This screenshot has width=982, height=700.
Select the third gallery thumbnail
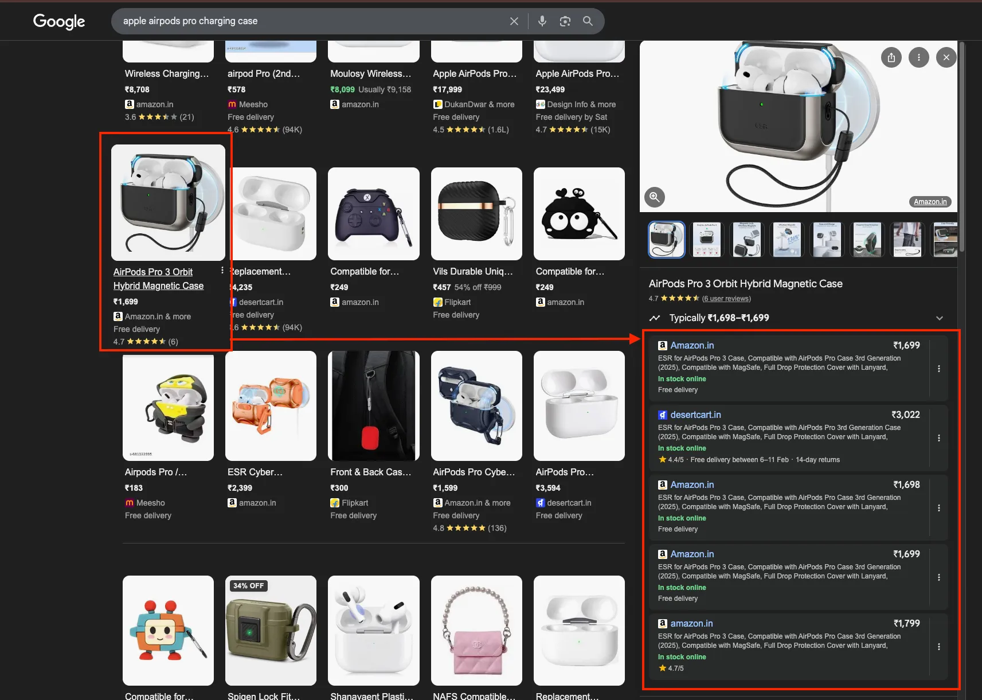(x=747, y=239)
